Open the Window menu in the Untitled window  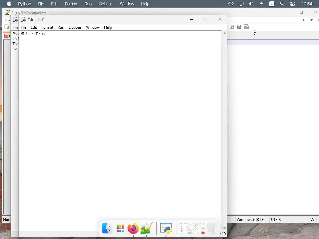click(93, 27)
